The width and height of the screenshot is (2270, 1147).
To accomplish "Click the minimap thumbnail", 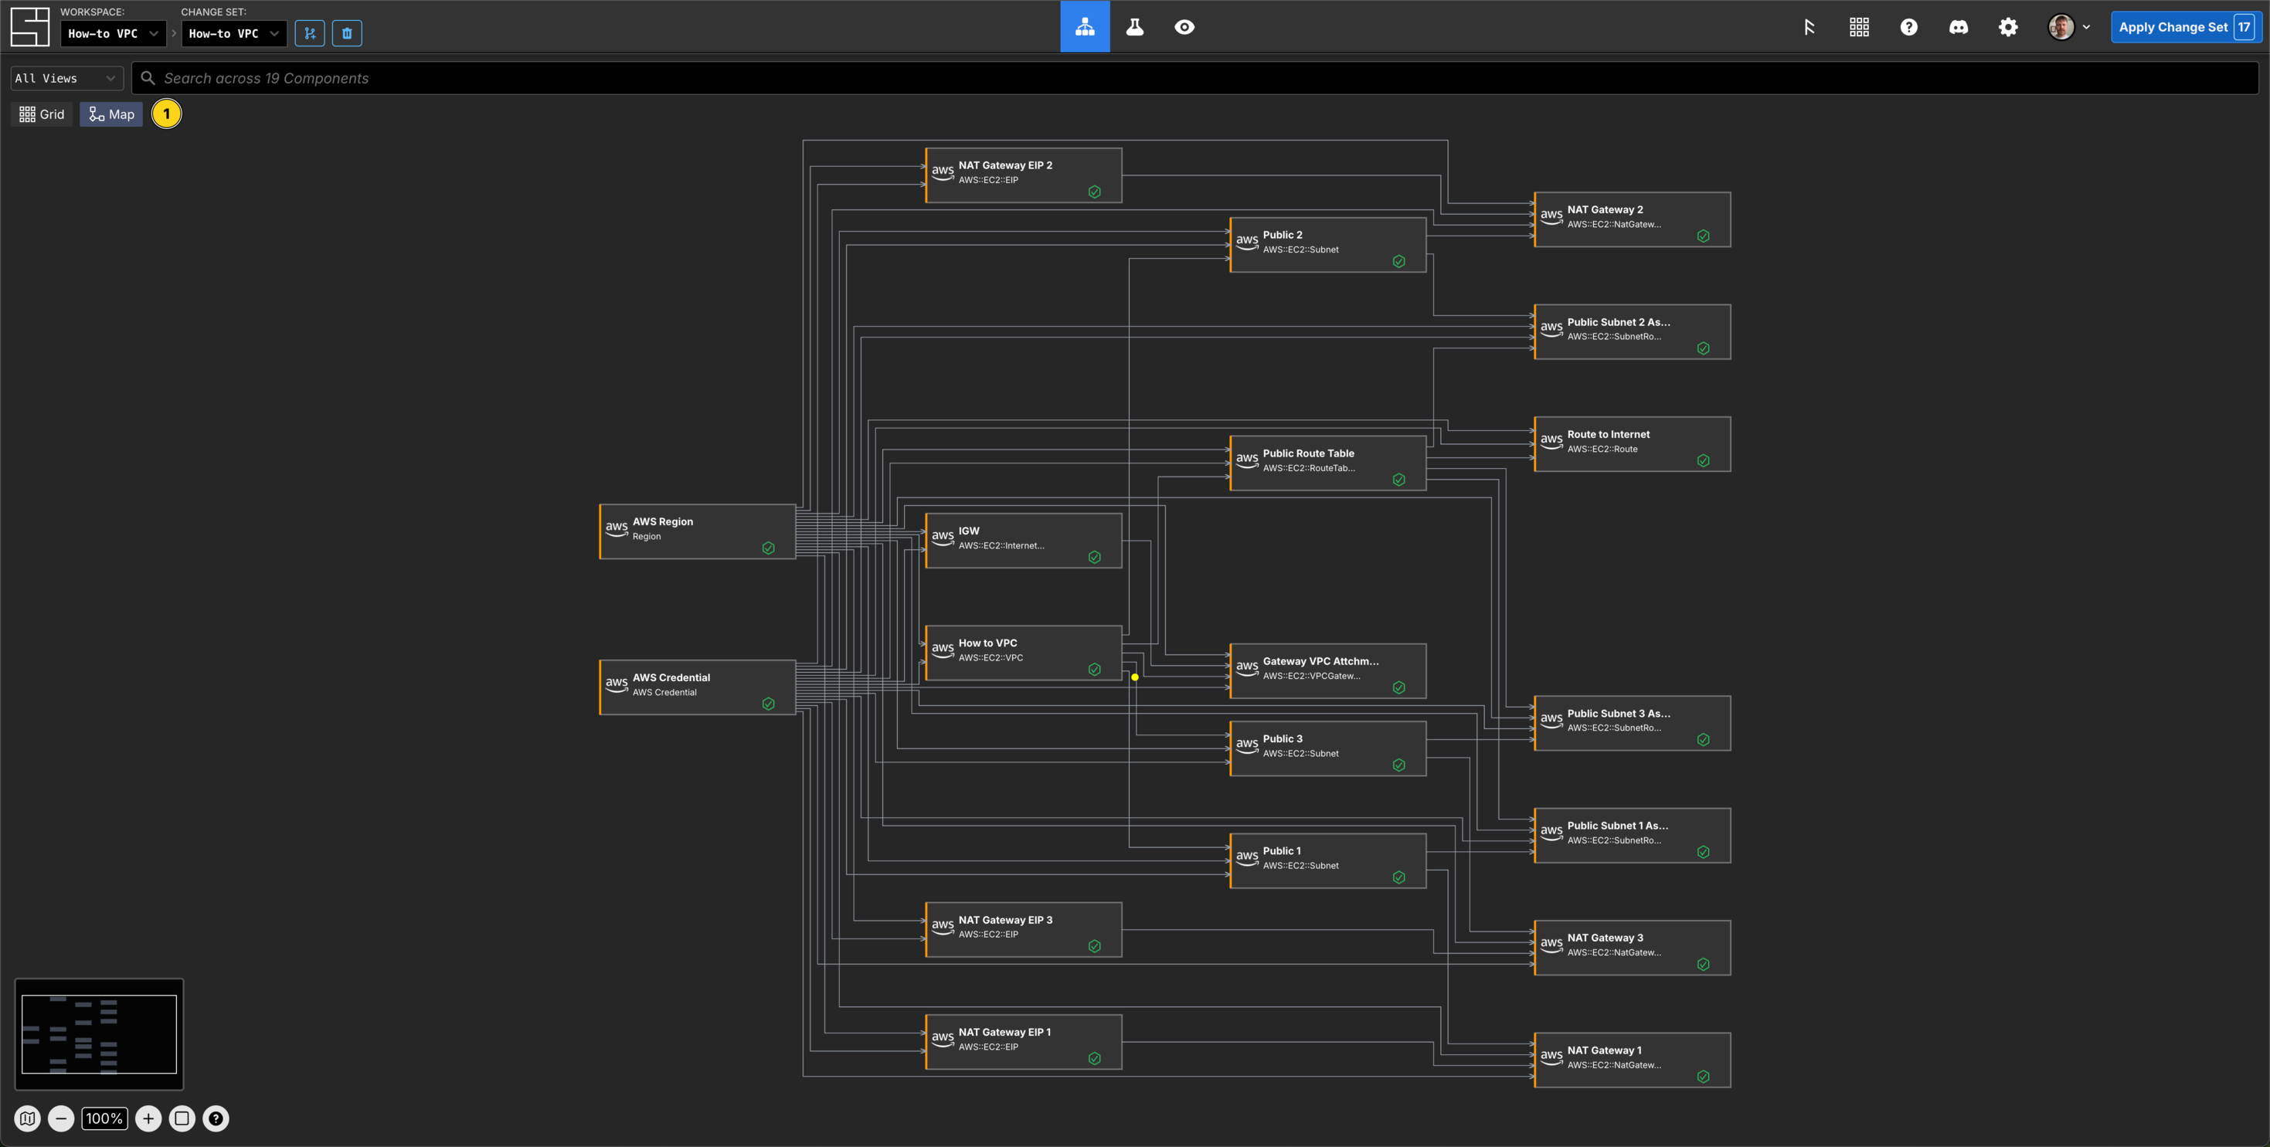I will 100,1034.
